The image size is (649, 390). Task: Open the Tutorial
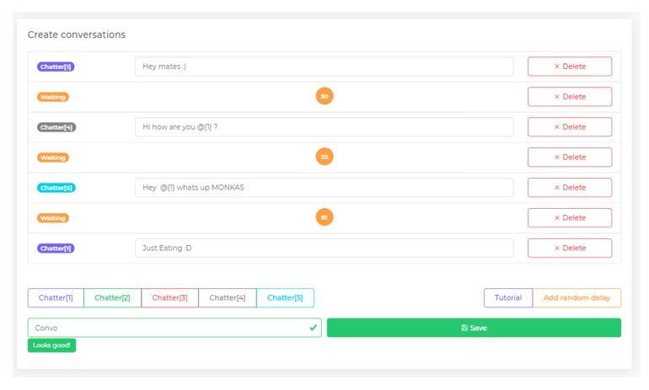click(508, 298)
